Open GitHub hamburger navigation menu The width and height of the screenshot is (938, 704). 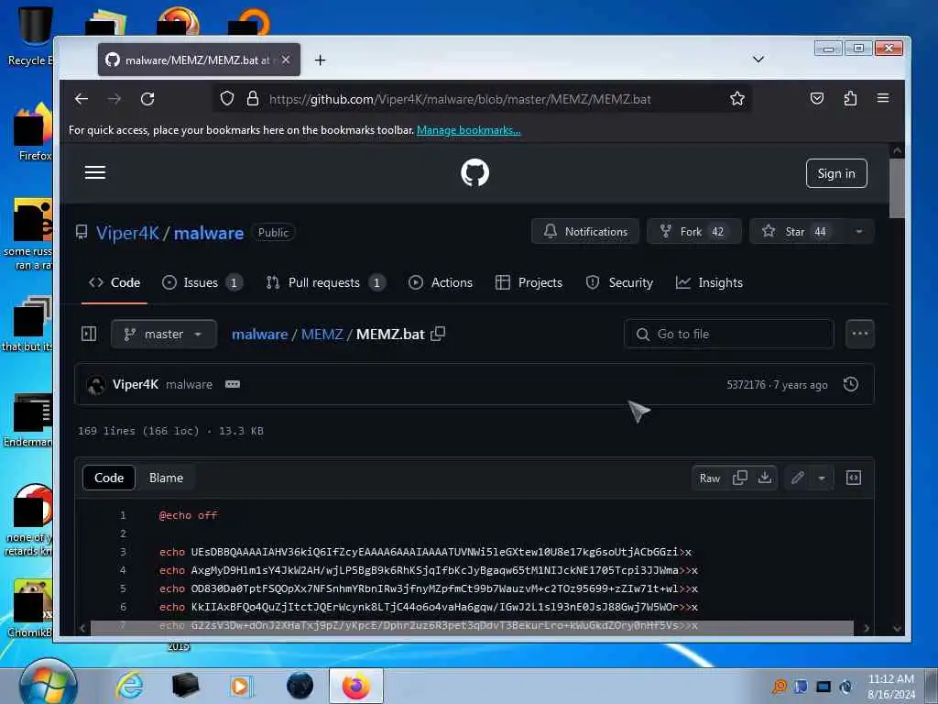point(95,173)
